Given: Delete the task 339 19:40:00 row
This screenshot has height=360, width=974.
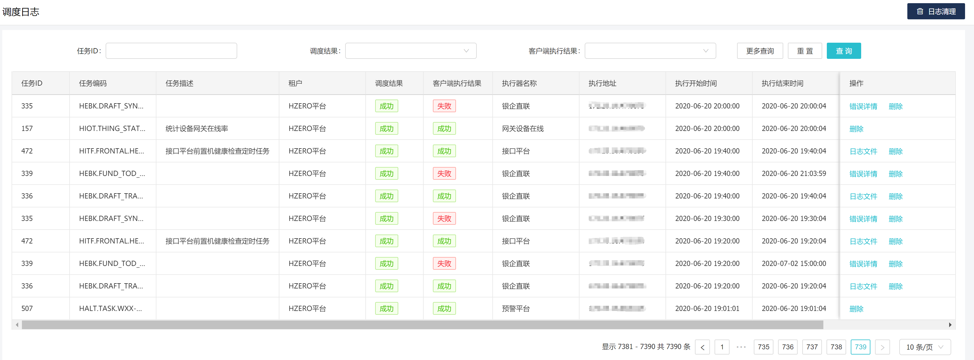Looking at the screenshot, I should 895,174.
